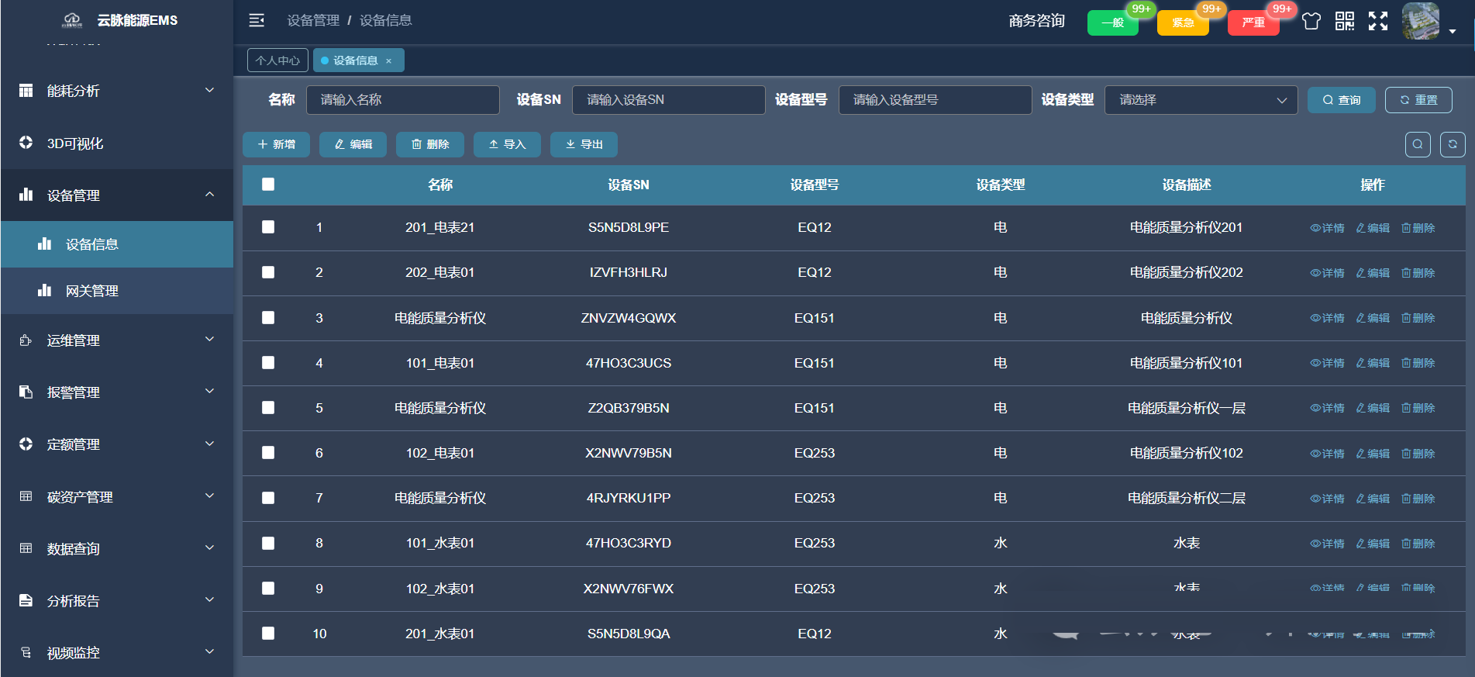Toggle fullscreen mode icon
The image size is (1475, 677).
coord(1378,21)
